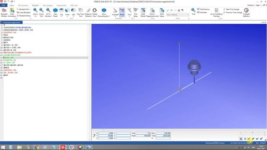Screen dimensions: 267x150
Task: Click the X coordinate field
Action: [106, 133]
